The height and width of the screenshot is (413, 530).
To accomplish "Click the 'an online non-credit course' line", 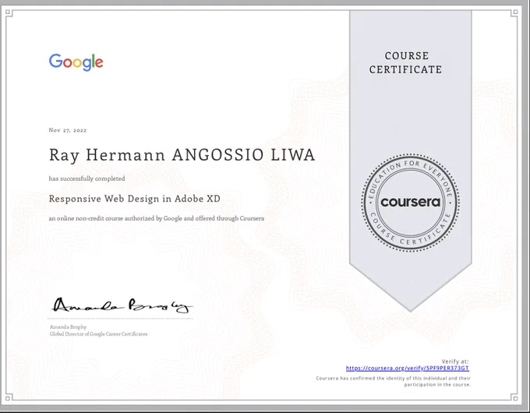I will (x=157, y=218).
